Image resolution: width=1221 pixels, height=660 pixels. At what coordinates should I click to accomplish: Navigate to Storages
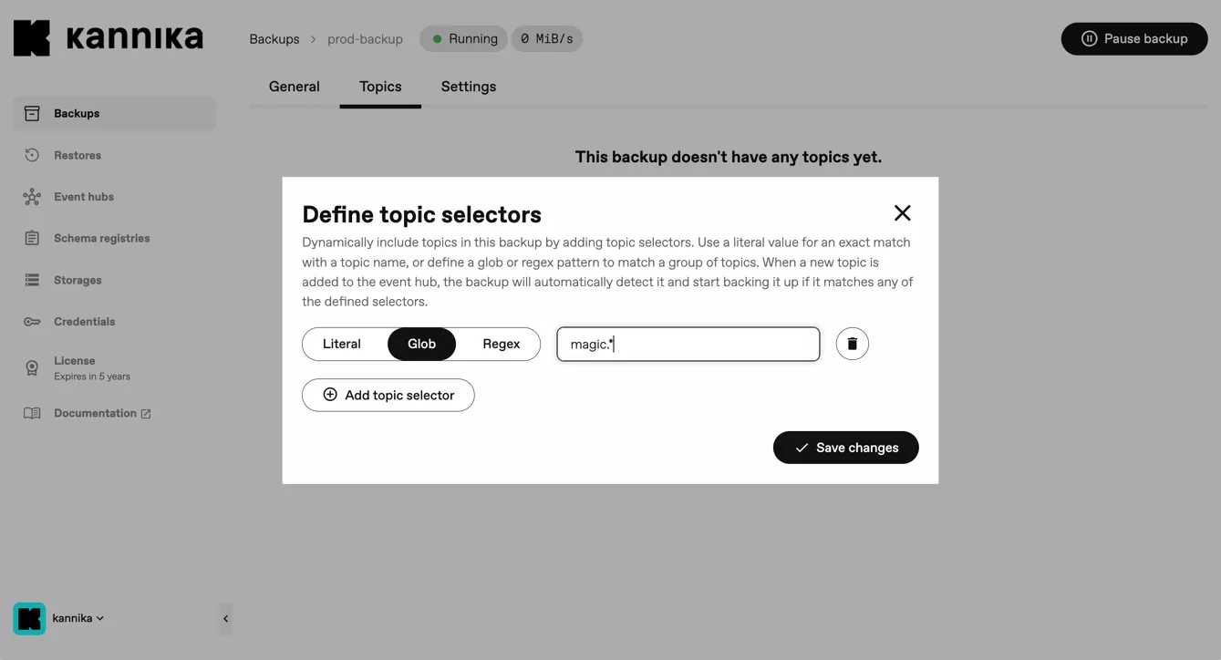(79, 280)
